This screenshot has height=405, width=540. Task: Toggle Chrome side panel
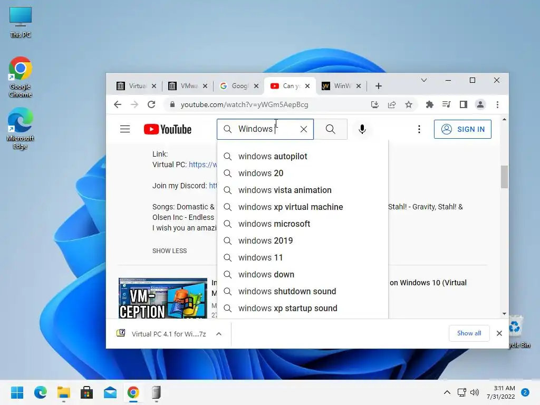463,104
